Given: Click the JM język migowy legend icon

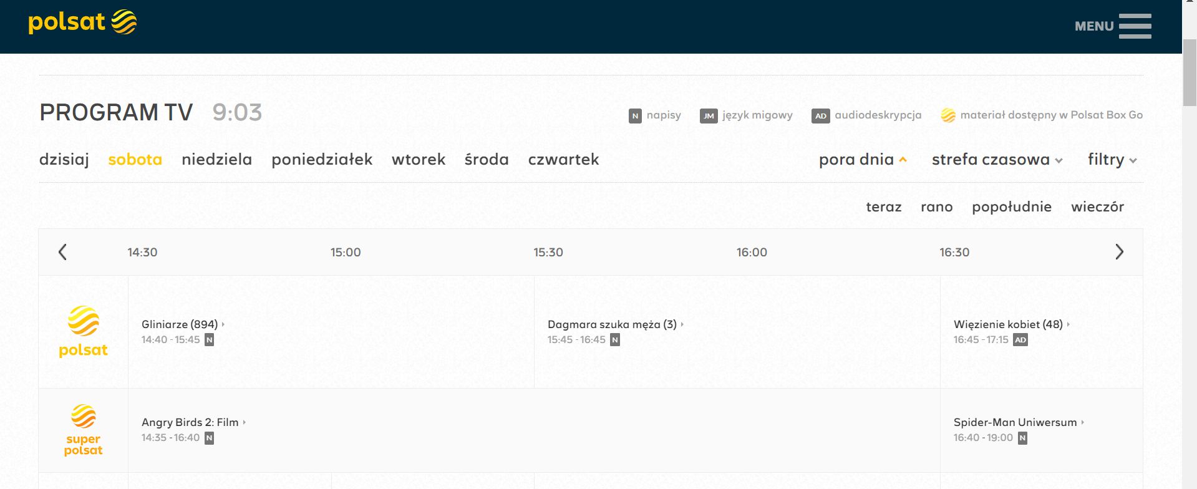Looking at the screenshot, I should click(709, 116).
